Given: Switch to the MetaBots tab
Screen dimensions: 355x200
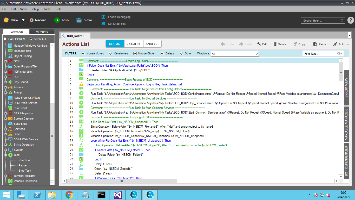Looking at the screenshot, I should coord(42,32).
